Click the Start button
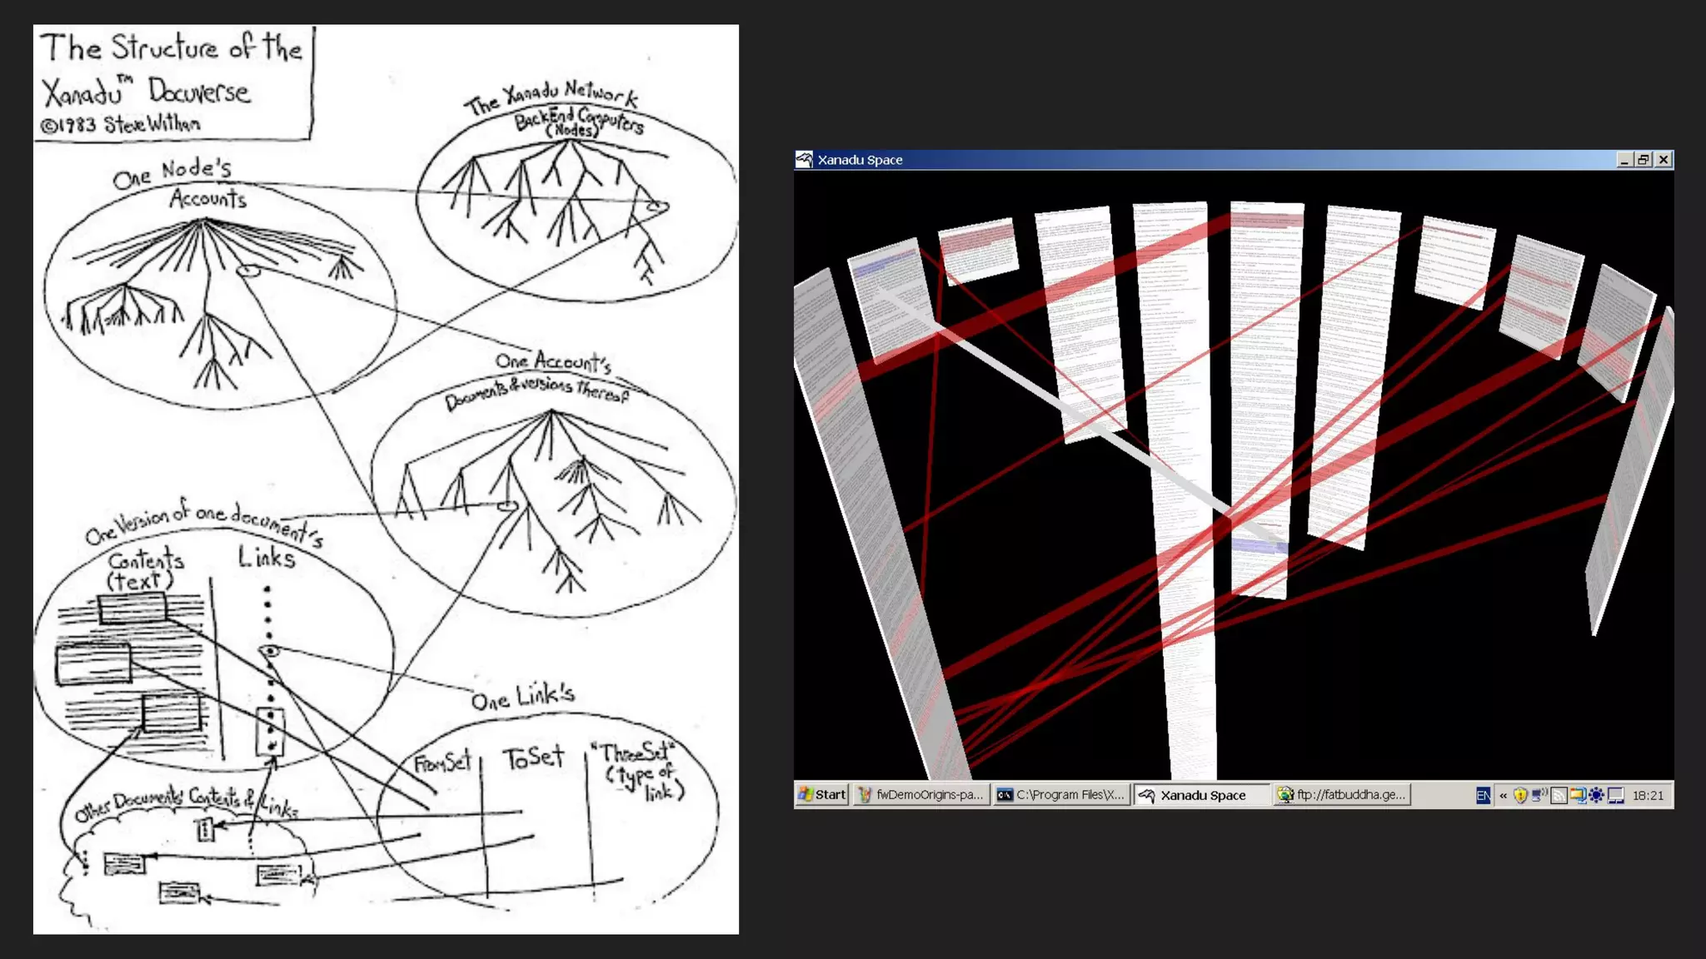 pos(821,795)
